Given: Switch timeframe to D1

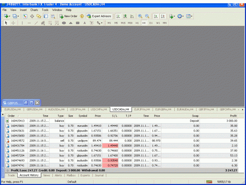Looking at the screenshot, I should coord(151,23).
